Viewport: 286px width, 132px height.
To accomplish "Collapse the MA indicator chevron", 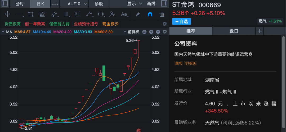I will tap(3, 32).
